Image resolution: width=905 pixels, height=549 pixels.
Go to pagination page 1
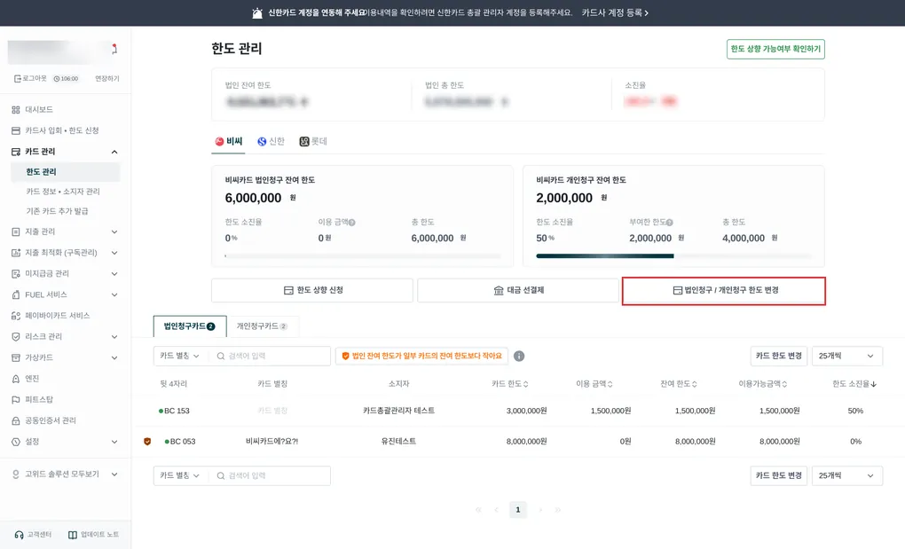(x=518, y=510)
